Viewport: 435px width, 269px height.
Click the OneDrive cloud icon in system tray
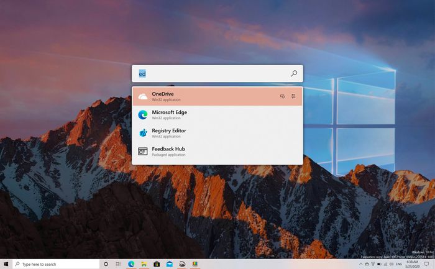pyautogui.click(x=367, y=264)
